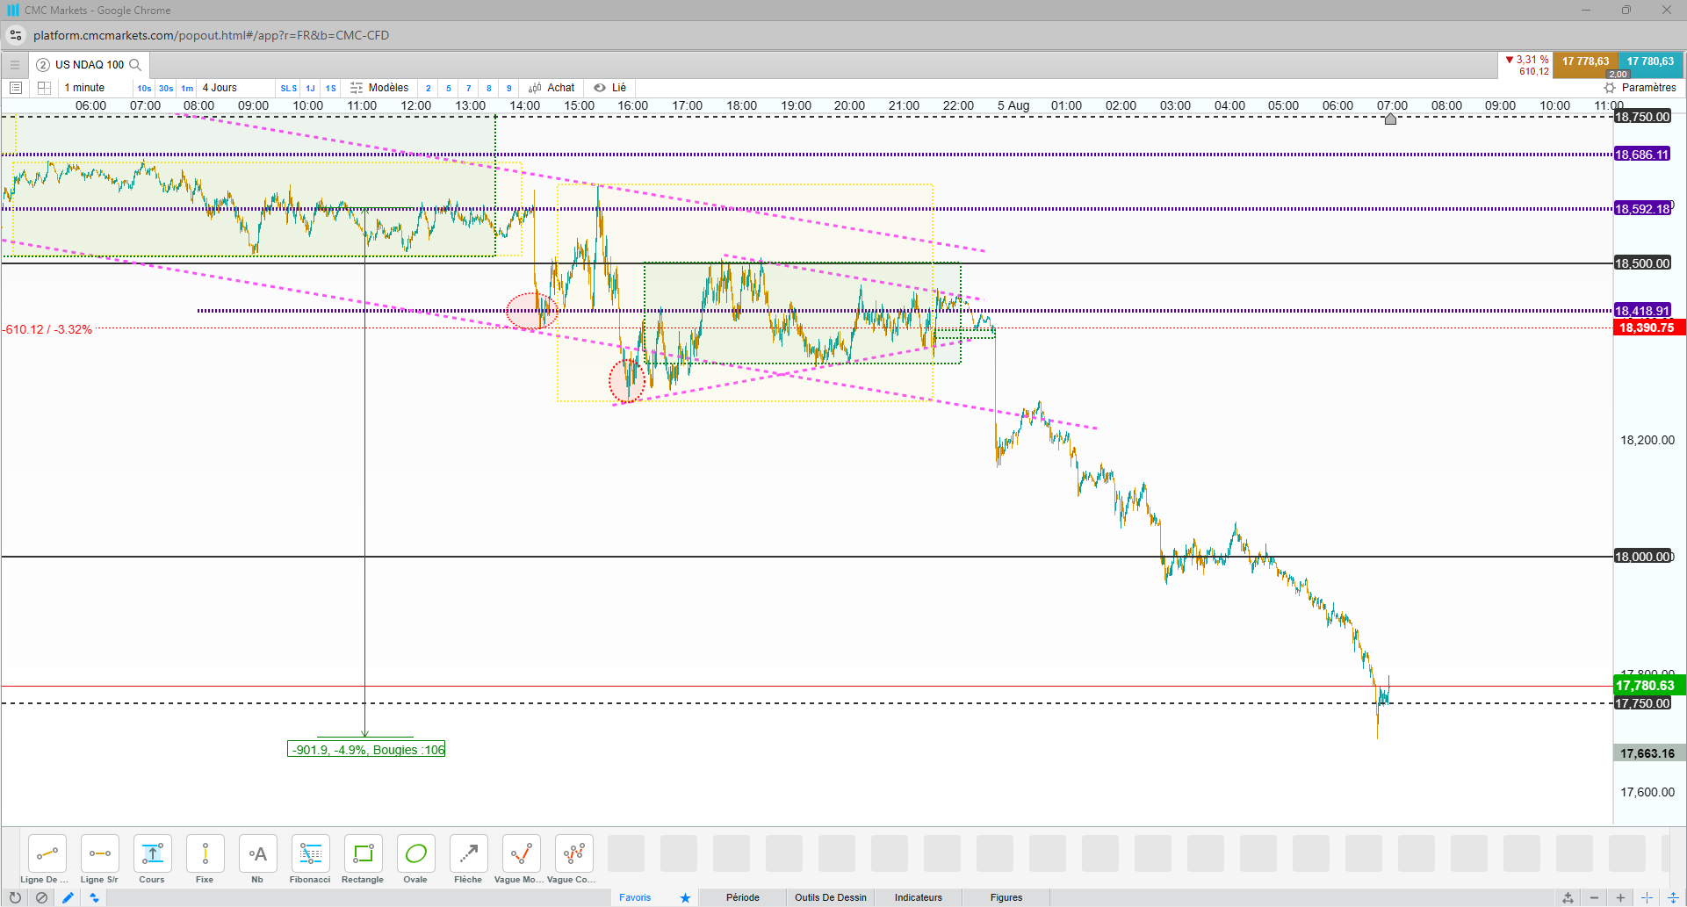This screenshot has height=907, width=1687.
Task: Switch to the 10s interval shortcut
Action: tap(144, 88)
